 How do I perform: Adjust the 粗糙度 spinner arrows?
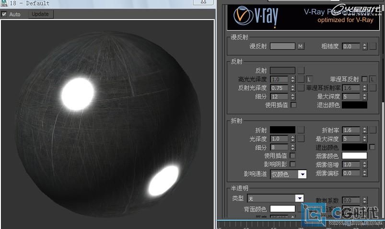pos(364,46)
